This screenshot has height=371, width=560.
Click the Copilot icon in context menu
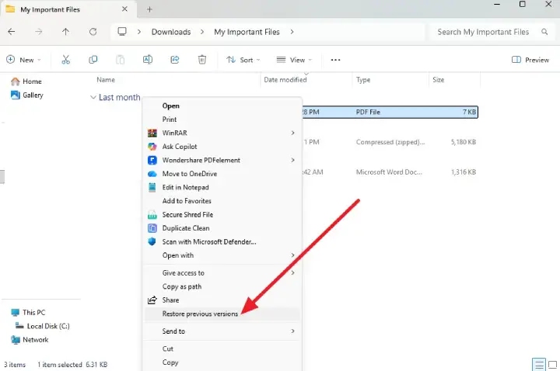click(x=152, y=147)
